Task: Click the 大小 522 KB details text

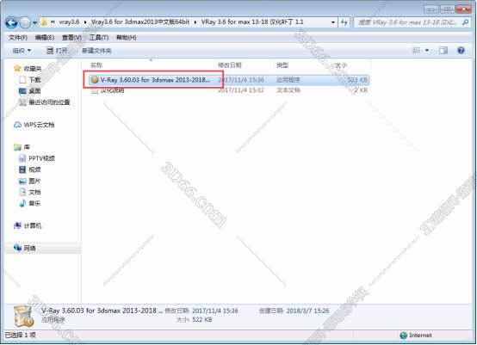Action: [194, 320]
